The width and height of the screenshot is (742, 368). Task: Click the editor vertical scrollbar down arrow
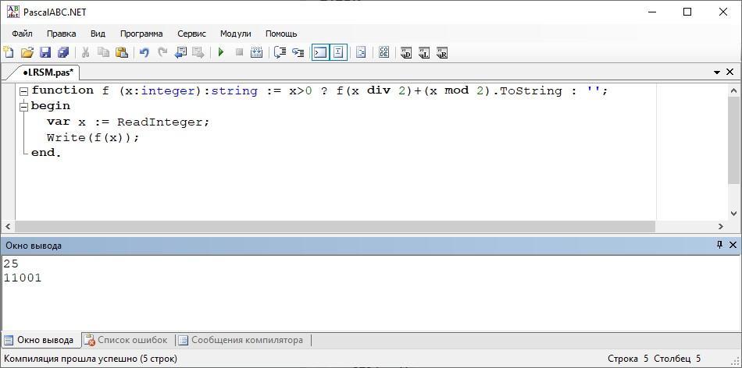point(734,214)
